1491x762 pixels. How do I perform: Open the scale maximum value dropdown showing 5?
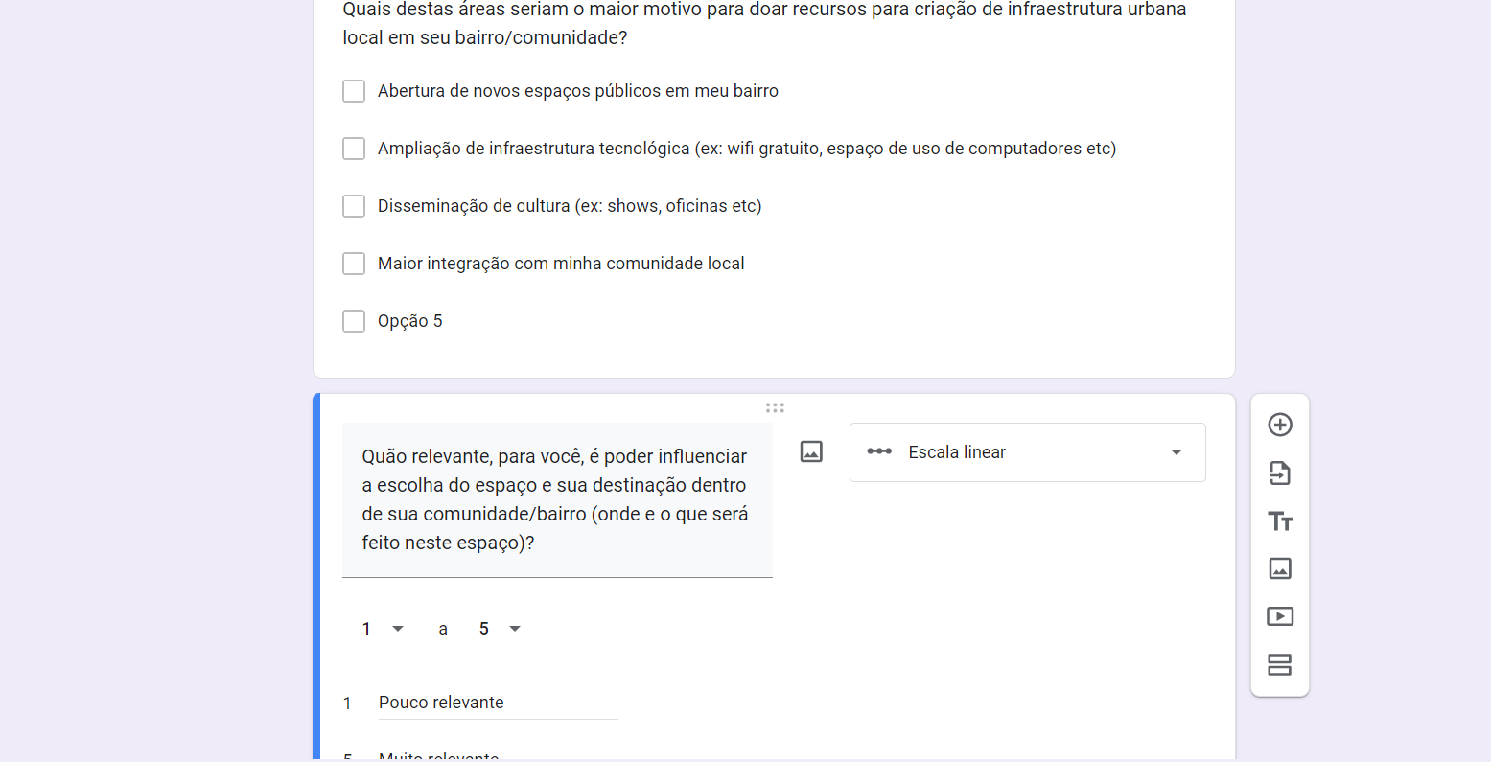click(500, 629)
